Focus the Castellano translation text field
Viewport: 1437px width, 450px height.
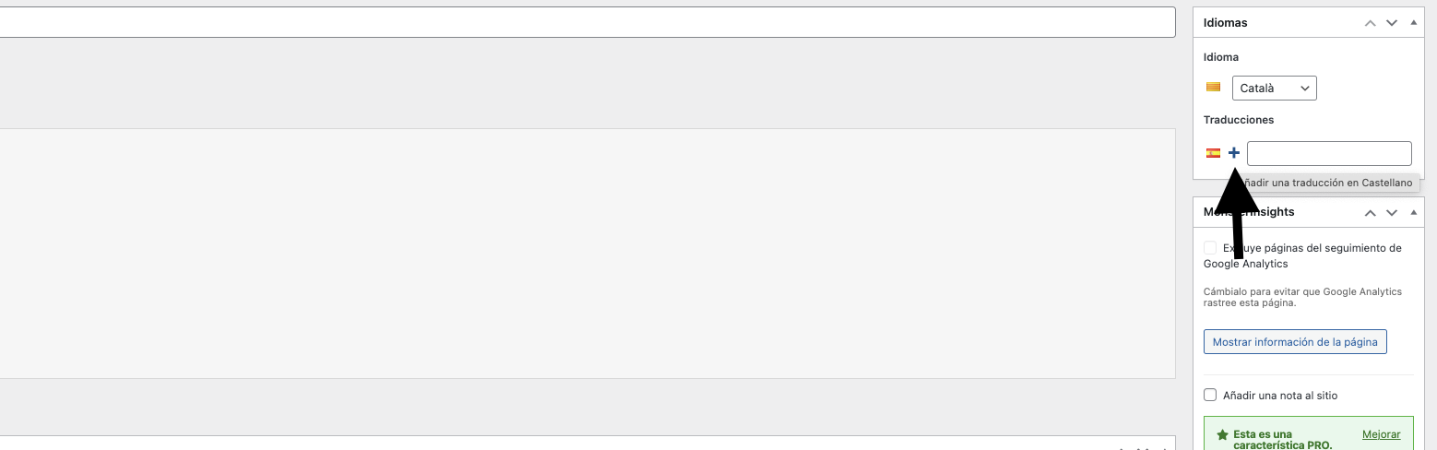[1329, 153]
